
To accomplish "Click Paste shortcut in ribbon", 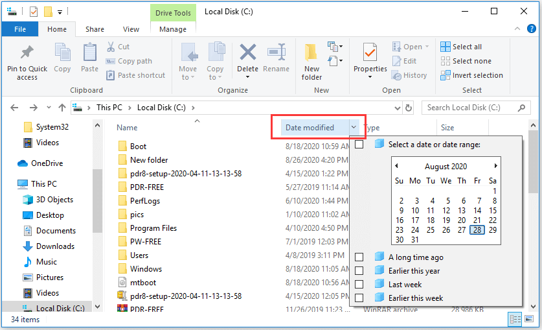I will tap(135, 75).
